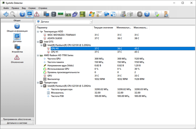Open the Датчики dropdown combo box
196x129 pixels.
(x=64, y=22)
